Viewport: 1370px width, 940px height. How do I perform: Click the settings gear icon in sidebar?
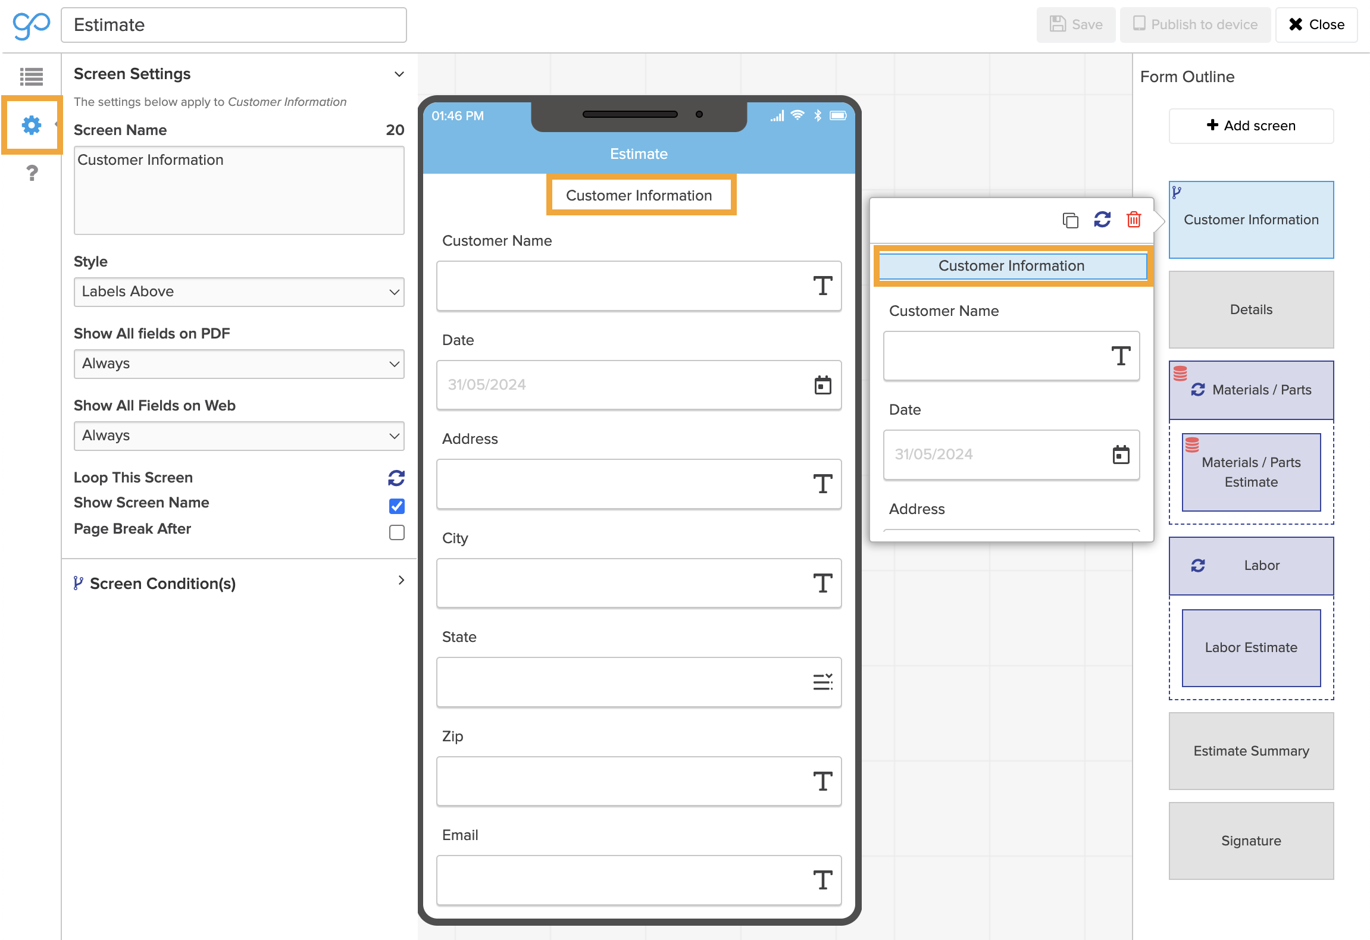tap(31, 125)
